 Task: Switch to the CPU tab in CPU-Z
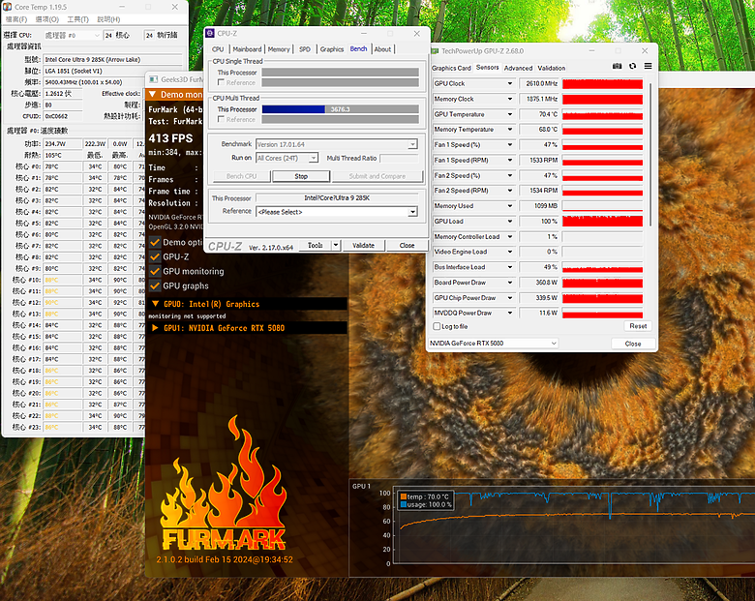point(218,49)
